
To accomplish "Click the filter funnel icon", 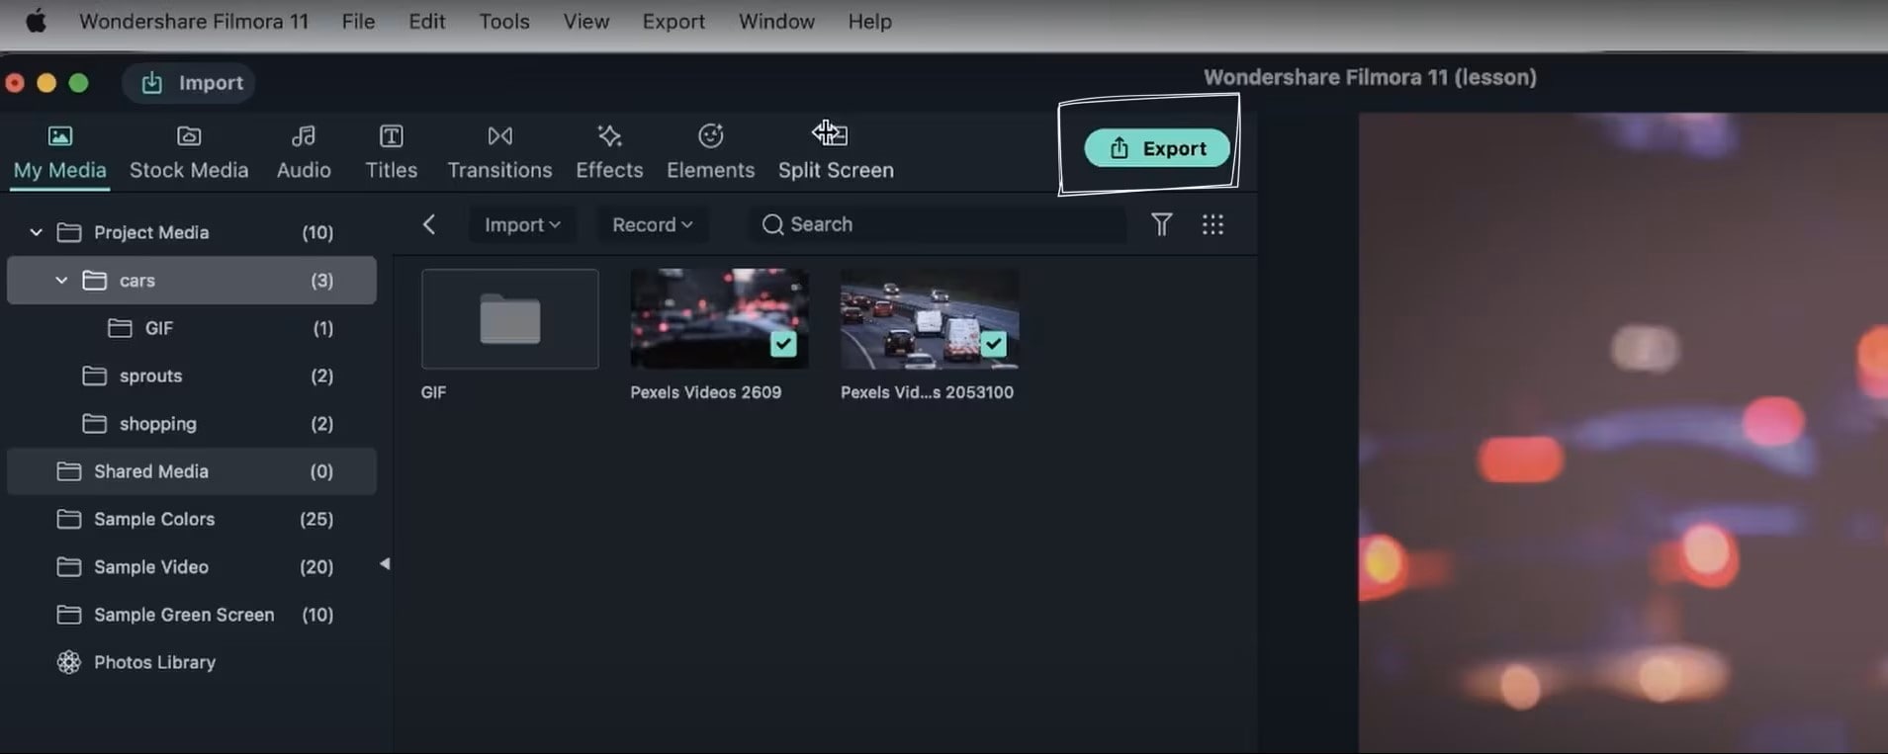I will click(1162, 224).
